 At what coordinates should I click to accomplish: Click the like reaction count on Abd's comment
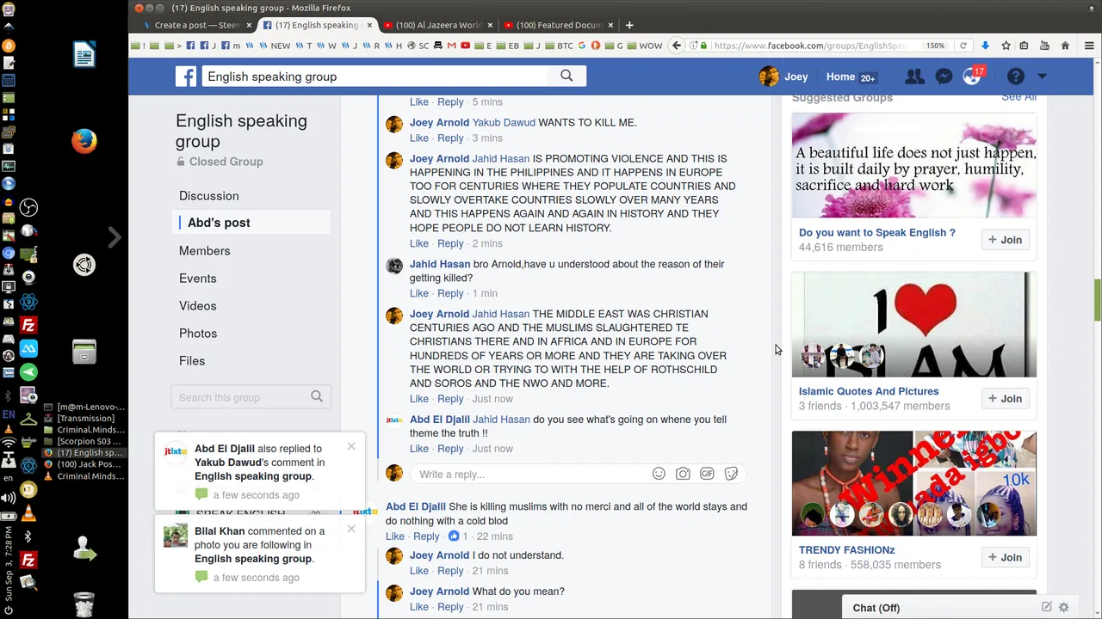[x=459, y=536]
